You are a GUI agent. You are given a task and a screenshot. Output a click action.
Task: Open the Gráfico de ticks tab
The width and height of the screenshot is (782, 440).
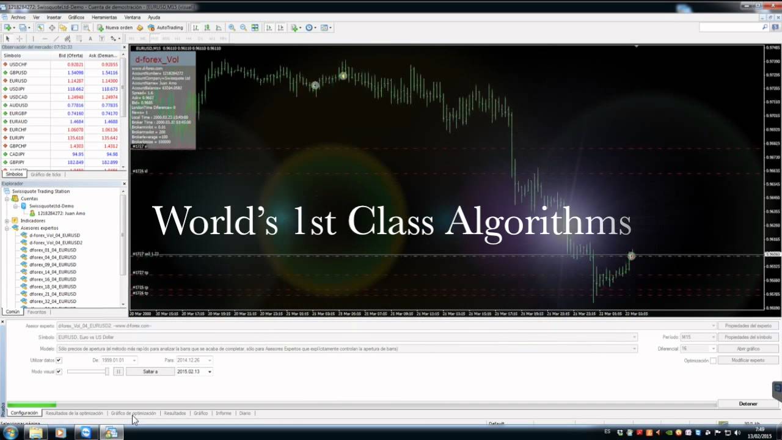[x=46, y=174]
